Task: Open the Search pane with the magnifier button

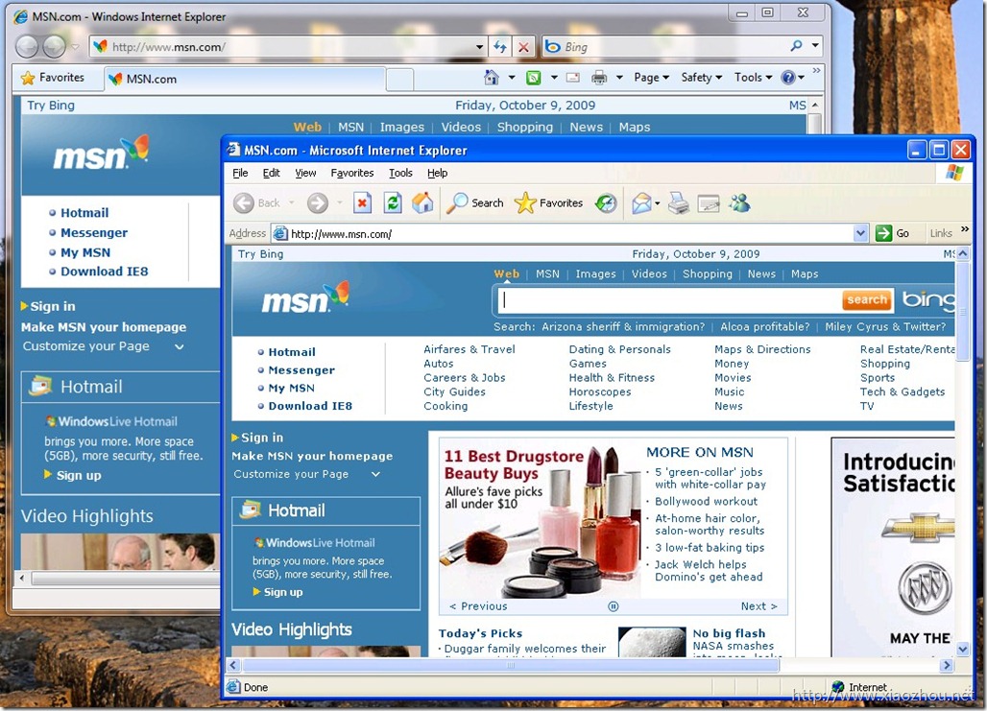Action: click(x=475, y=203)
